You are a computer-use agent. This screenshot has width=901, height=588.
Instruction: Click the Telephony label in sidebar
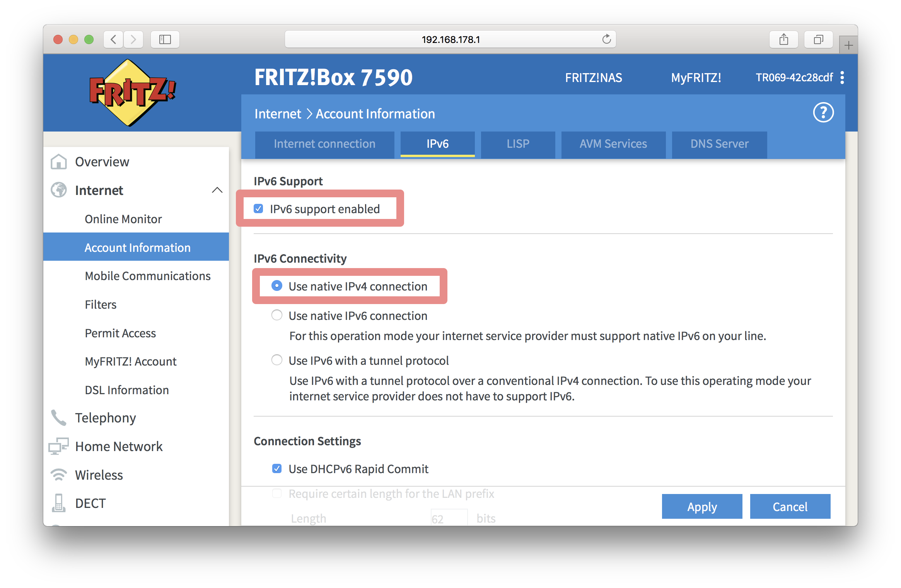106,418
